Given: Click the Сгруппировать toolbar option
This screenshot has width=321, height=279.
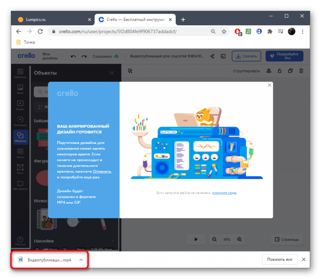Looking at the screenshot, I should click(246, 71).
